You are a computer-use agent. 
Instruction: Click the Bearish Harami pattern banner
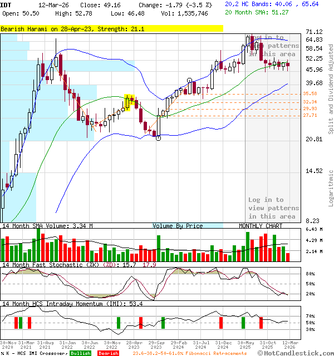(x=111, y=28)
